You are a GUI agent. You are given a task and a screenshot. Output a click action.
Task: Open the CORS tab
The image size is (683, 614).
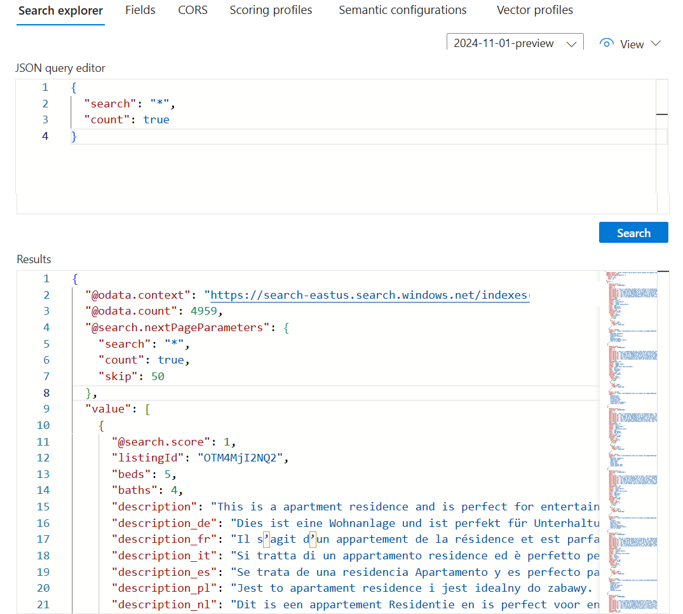pyautogui.click(x=193, y=10)
